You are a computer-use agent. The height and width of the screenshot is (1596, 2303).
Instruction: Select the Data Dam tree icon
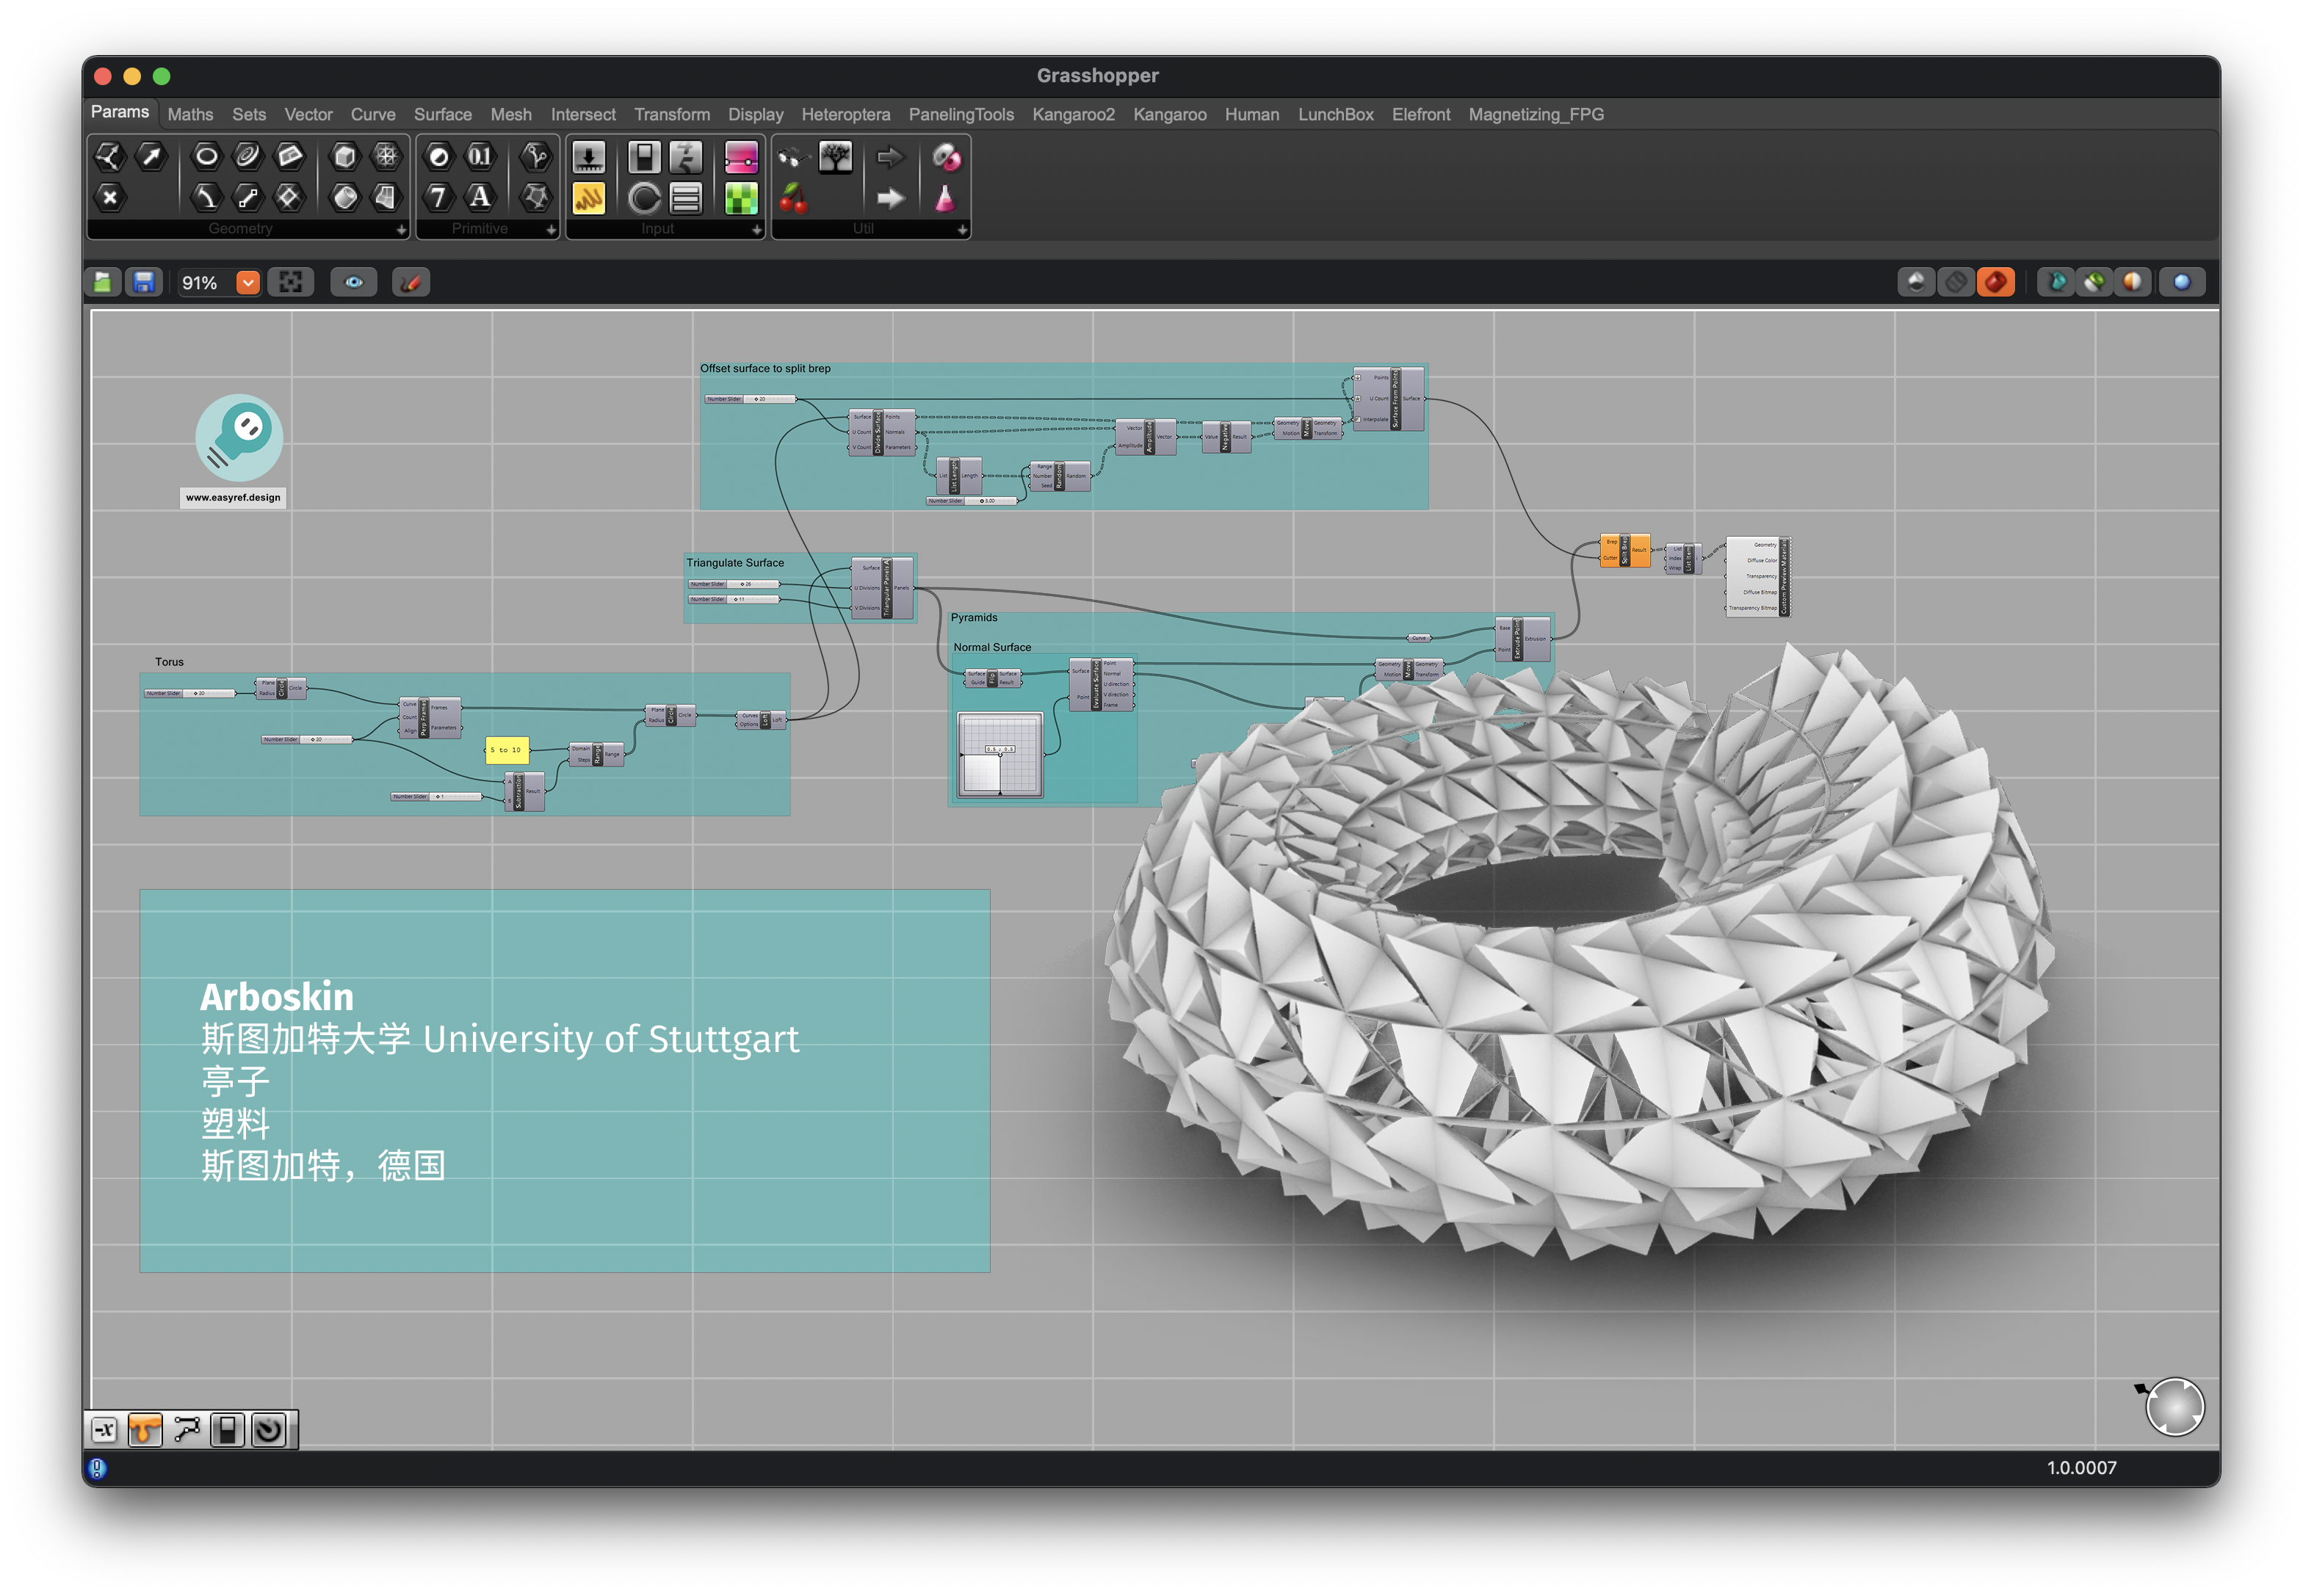point(834,157)
